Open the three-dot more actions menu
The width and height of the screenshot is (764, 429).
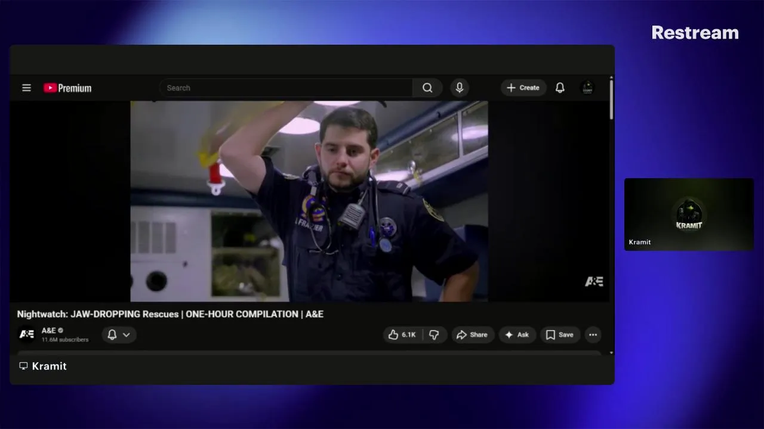[x=593, y=335]
